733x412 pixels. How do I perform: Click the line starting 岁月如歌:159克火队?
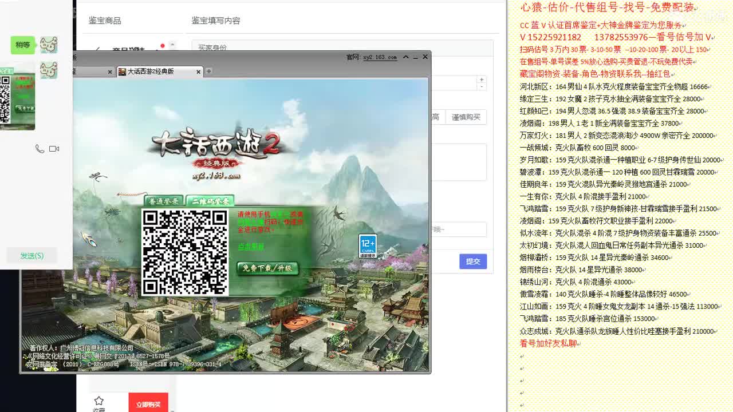pyautogui.click(x=620, y=160)
